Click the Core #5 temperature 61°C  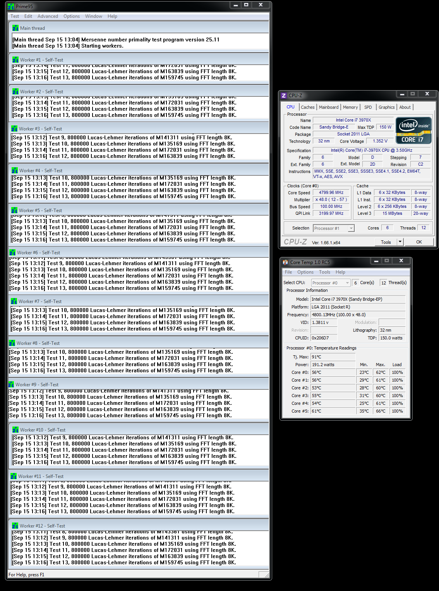(x=333, y=411)
